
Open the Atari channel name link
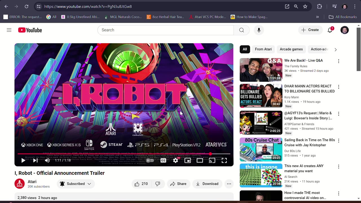click(32, 182)
